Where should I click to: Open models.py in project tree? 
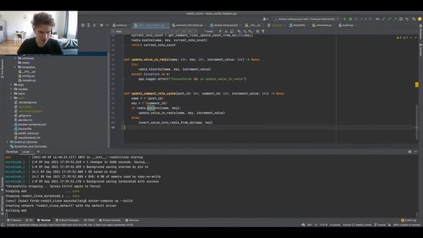pyautogui.click(x=27, y=80)
